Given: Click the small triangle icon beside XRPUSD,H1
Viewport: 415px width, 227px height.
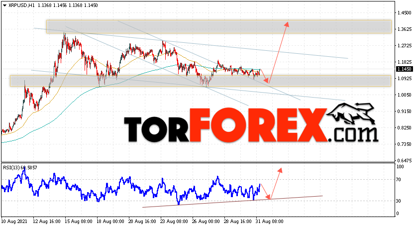Looking at the screenshot, I should 4,5.
